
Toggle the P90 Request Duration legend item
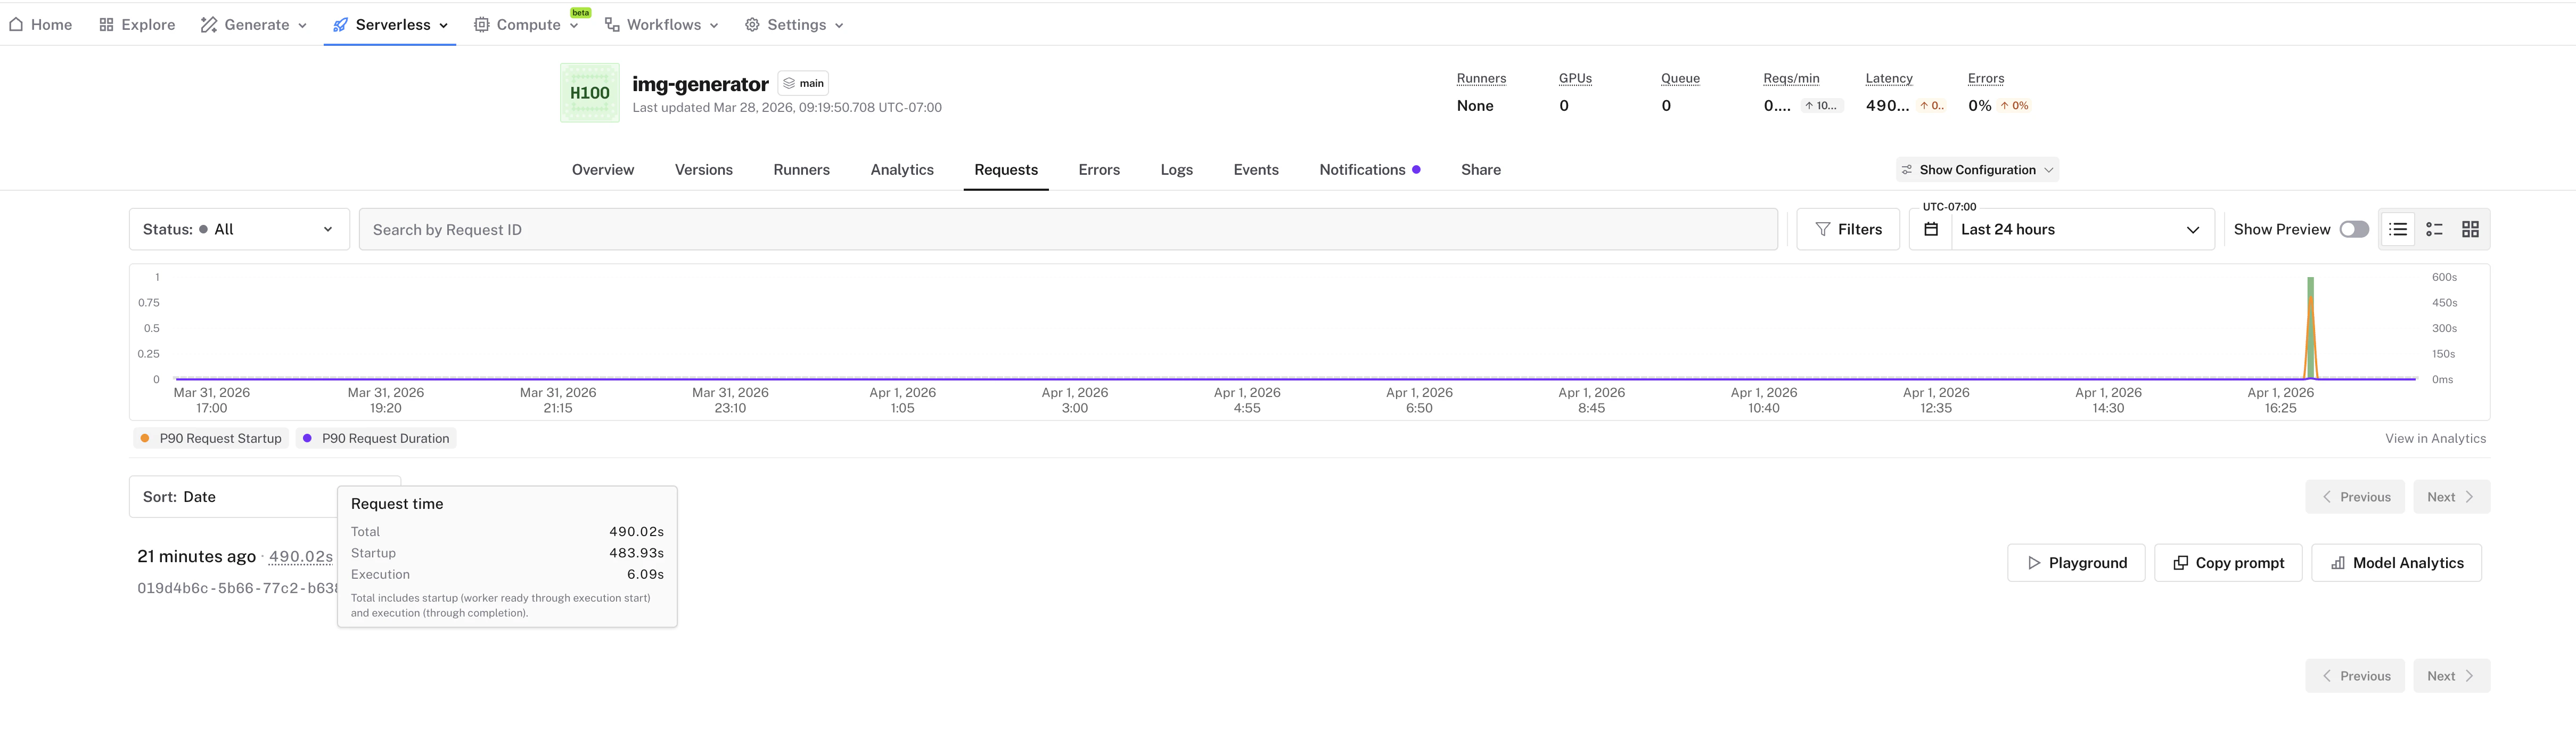tap(376, 438)
